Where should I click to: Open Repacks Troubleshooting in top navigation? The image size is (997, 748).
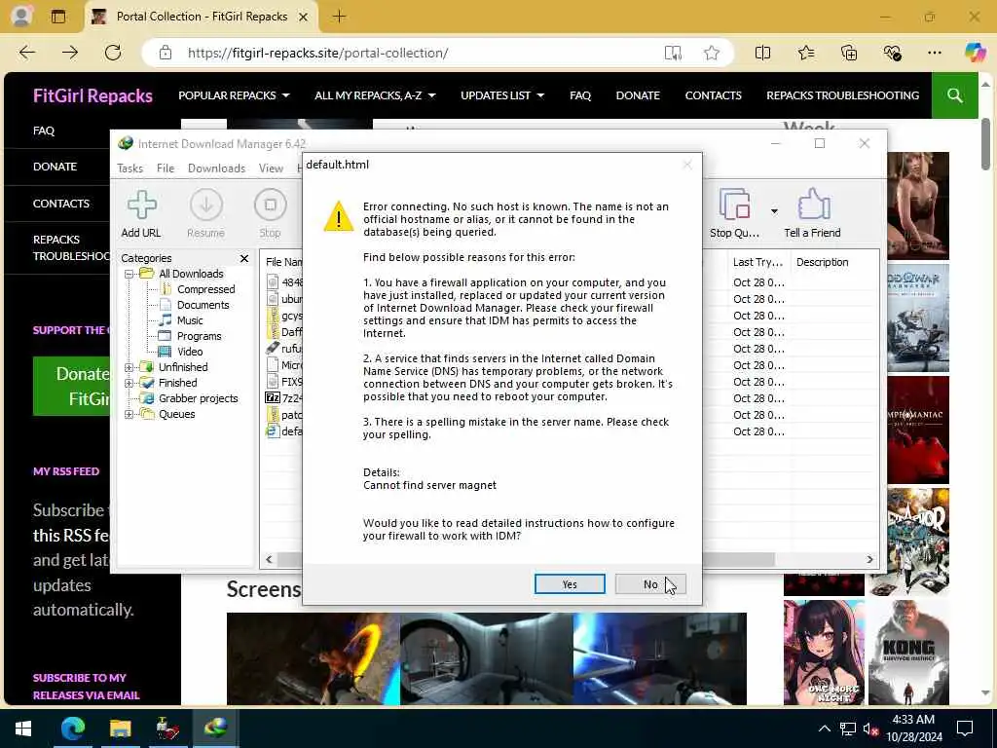842,95
